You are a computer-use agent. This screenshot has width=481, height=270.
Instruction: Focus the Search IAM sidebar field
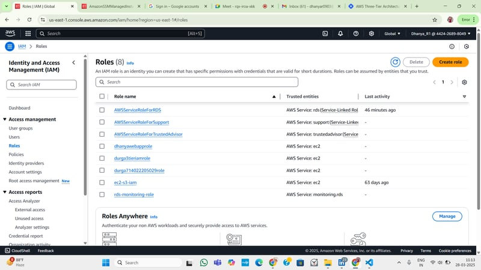click(41, 85)
